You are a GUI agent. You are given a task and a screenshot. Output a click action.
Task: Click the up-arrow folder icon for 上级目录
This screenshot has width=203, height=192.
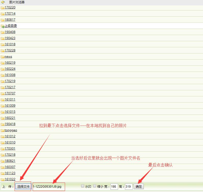click(x=3, y=26)
